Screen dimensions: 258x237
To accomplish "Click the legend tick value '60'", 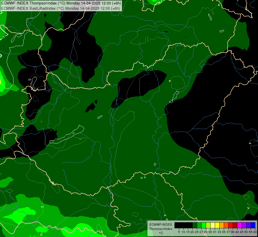I will [x=255, y=232].
